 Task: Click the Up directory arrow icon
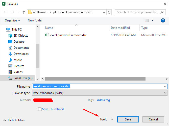pyautogui.click(x=24, y=12)
